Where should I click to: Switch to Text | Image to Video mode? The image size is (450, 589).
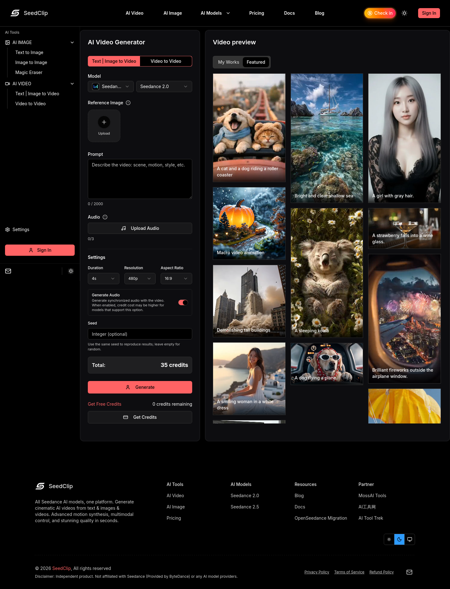(x=114, y=61)
